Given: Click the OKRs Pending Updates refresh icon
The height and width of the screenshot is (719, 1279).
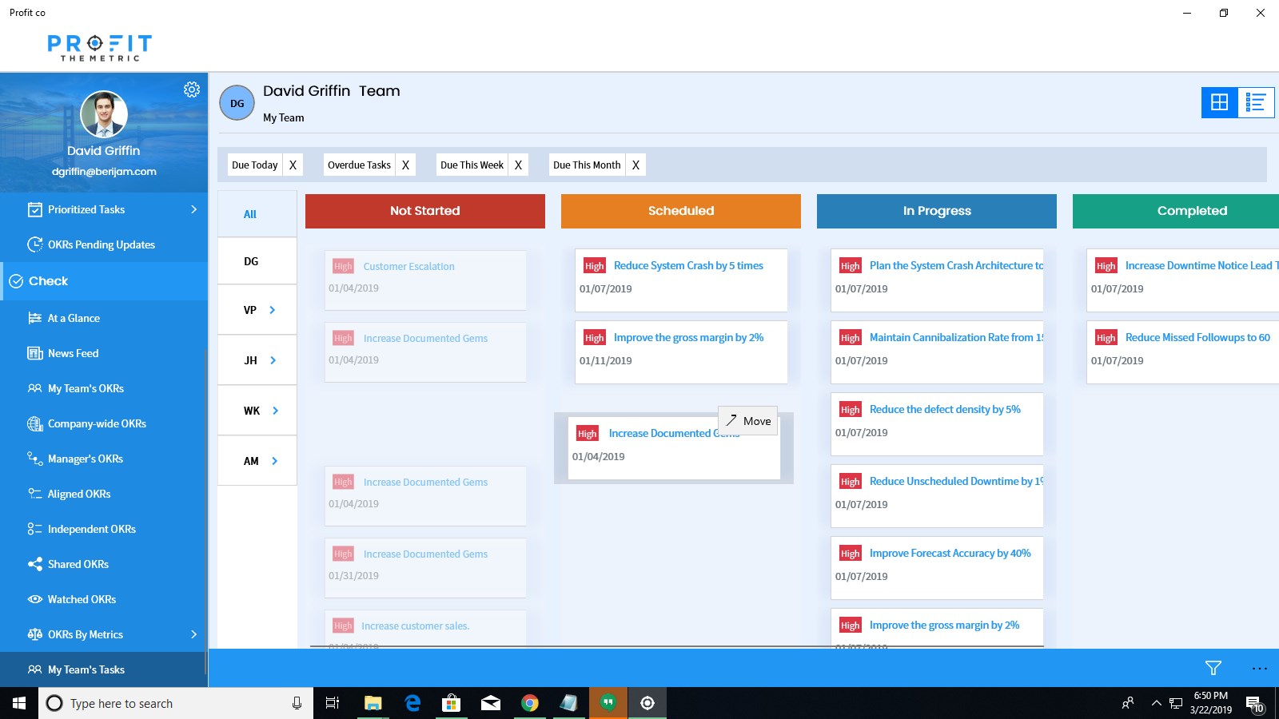Looking at the screenshot, I should pyautogui.click(x=35, y=244).
